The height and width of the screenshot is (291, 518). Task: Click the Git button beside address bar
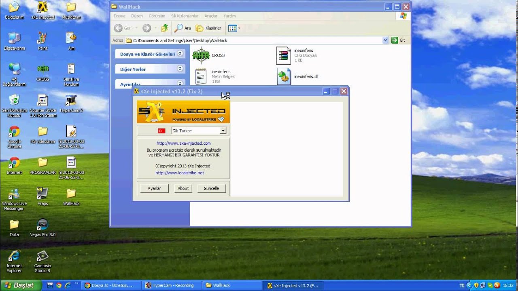click(398, 40)
